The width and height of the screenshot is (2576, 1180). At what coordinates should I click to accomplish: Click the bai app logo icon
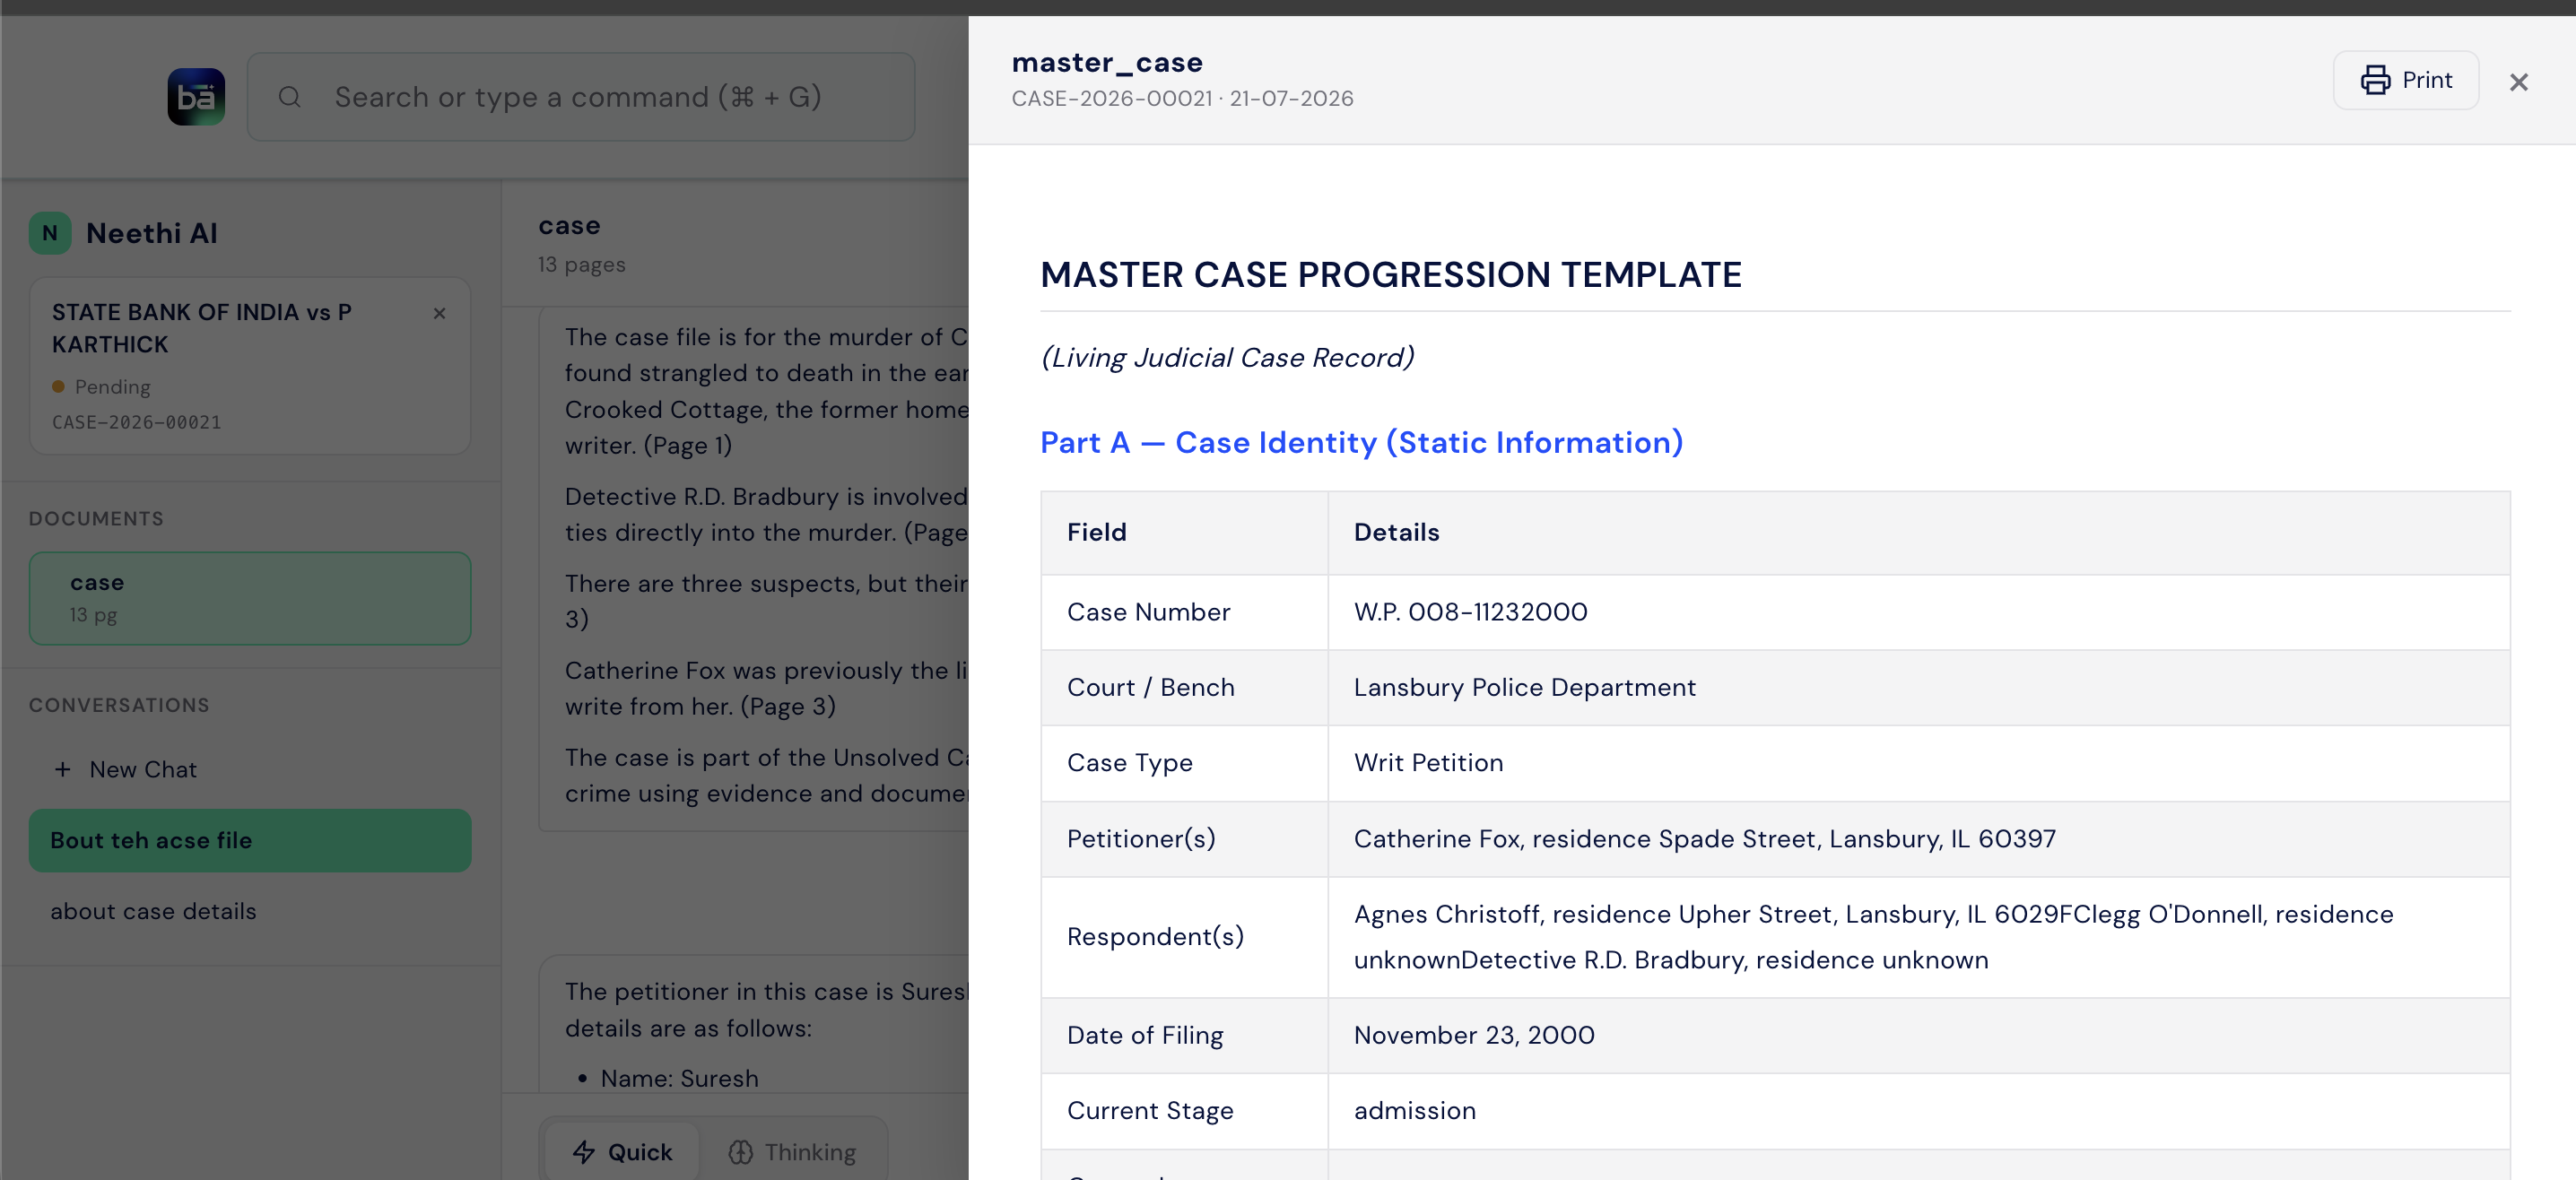point(196,97)
